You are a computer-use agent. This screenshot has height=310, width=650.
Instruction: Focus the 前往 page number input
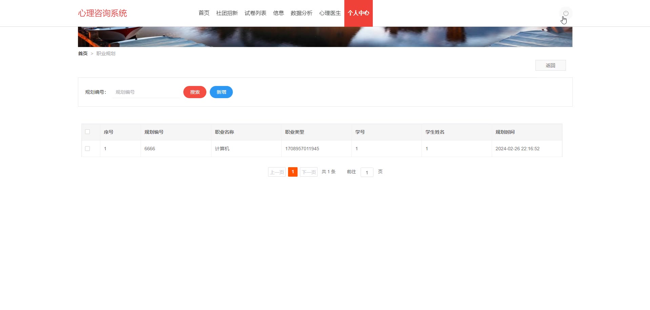pos(367,172)
